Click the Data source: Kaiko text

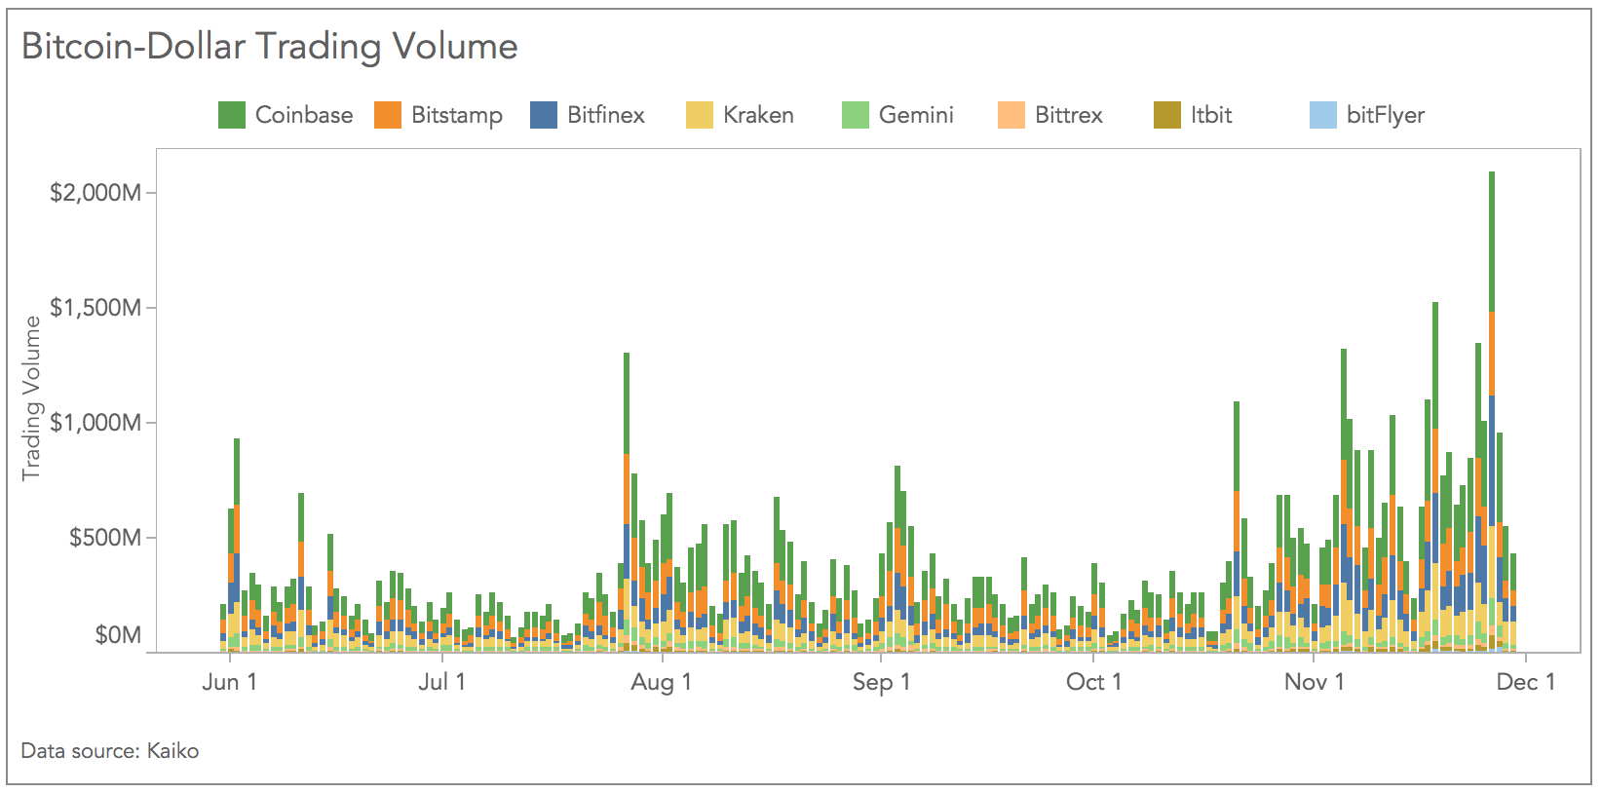point(110,751)
